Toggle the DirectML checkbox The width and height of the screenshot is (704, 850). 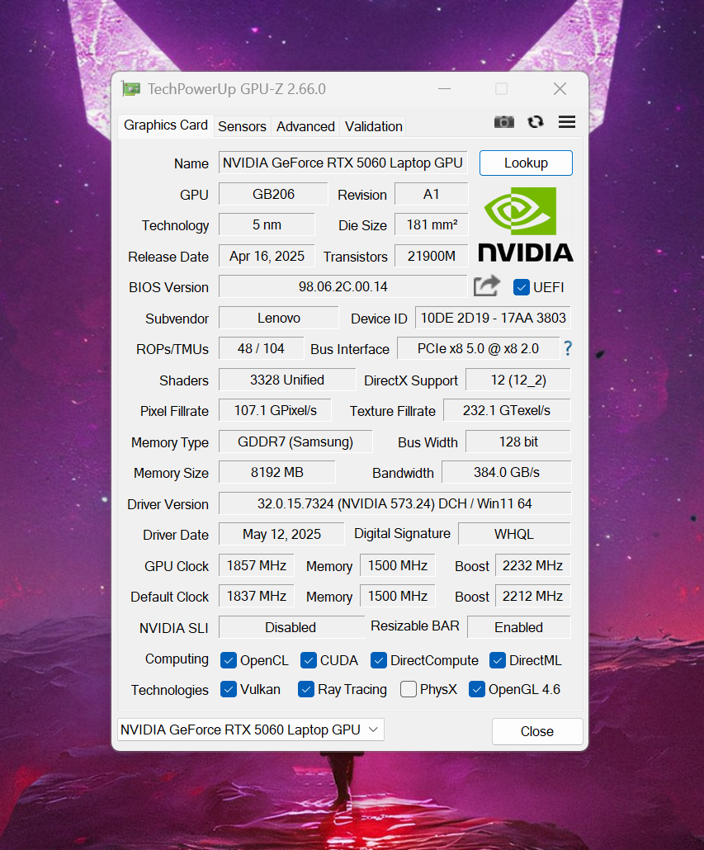click(x=498, y=660)
